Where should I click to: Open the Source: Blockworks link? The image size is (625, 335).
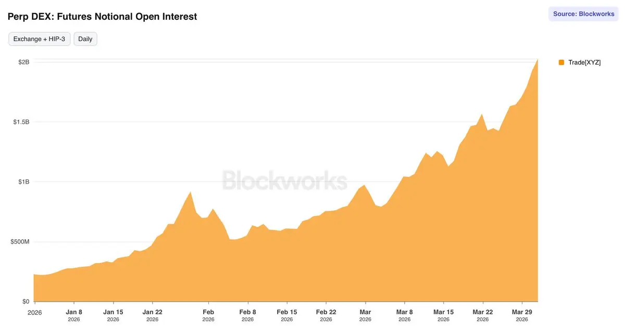583,14
